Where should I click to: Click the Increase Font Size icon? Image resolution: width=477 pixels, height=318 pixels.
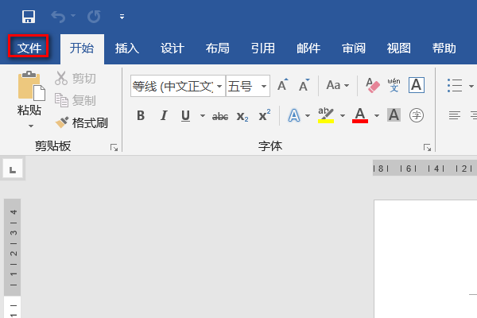click(x=282, y=85)
